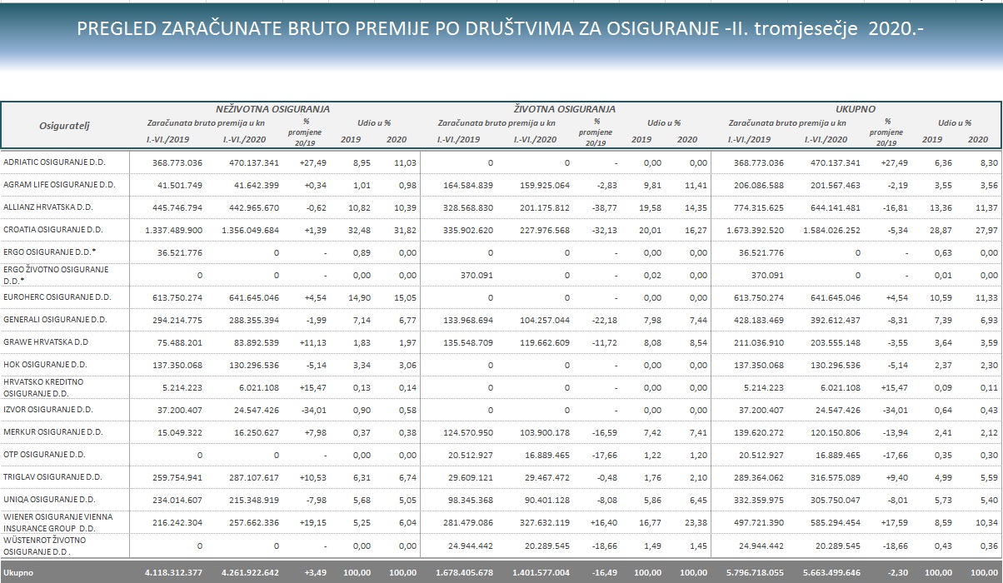
Task: Click the cell with value 4.118.312.377
Action: (x=173, y=574)
